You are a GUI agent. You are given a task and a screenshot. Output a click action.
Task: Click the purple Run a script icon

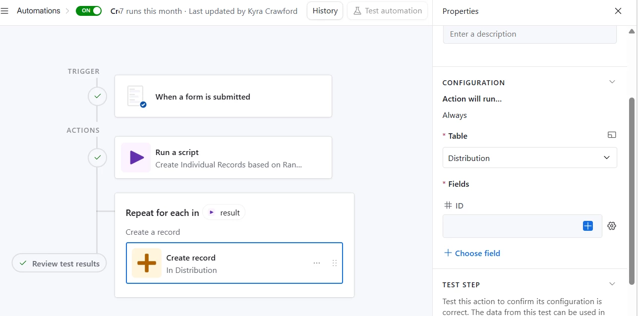pyautogui.click(x=136, y=158)
